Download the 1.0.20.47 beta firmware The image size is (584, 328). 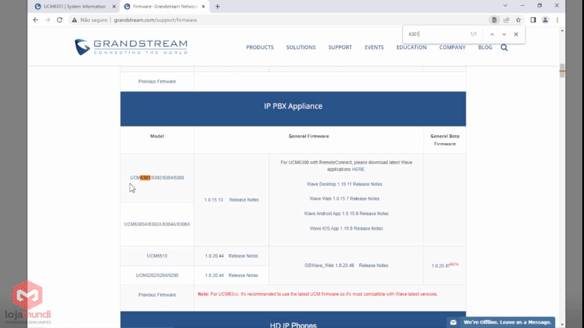pyautogui.click(x=440, y=266)
